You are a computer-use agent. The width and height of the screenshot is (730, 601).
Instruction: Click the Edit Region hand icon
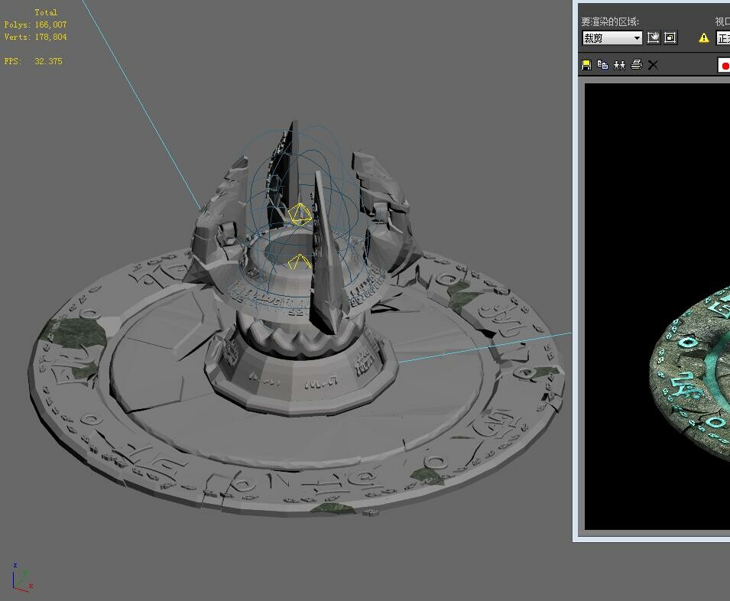click(654, 37)
